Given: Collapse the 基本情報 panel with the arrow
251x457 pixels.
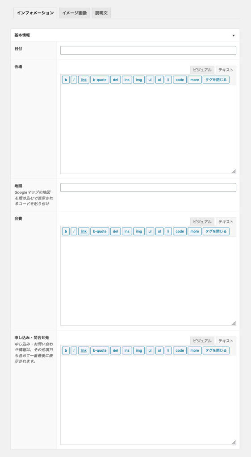Looking at the screenshot, I should coord(234,36).
